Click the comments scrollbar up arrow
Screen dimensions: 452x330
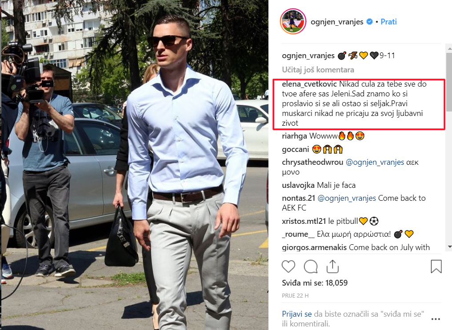(449, 49)
